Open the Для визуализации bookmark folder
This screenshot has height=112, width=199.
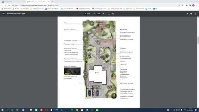pos(37,9)
